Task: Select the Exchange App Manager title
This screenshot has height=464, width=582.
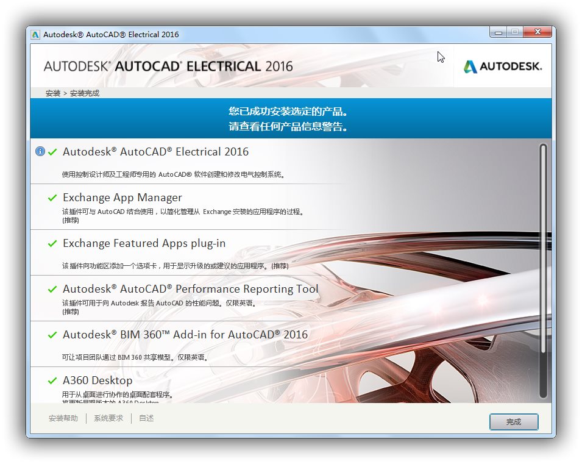Action: (122, 198)
